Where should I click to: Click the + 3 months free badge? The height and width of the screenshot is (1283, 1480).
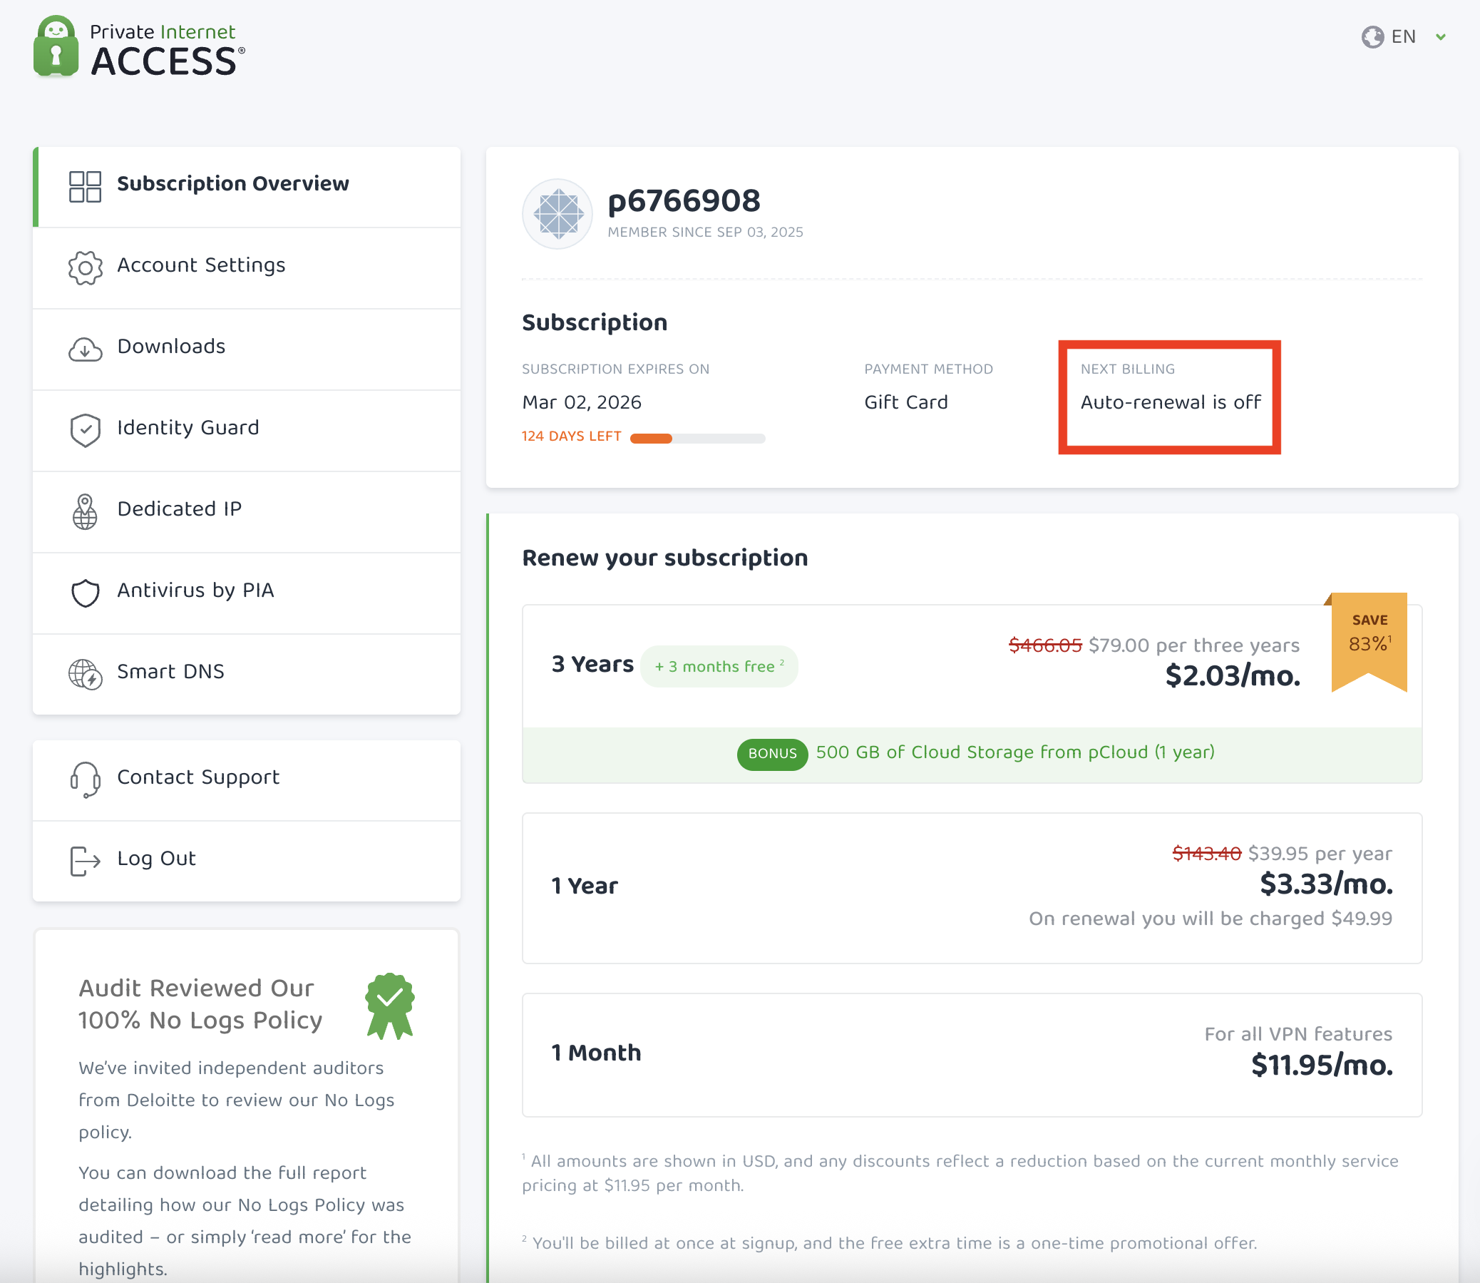[719, 666]
